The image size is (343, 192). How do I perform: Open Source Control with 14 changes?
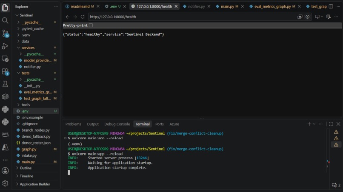5,33
